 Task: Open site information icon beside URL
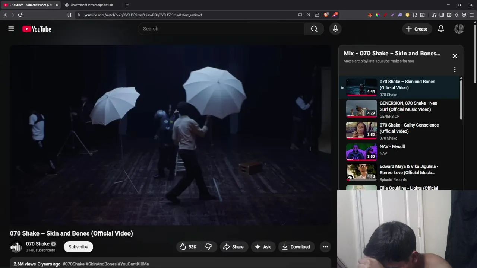[x=79, y=15]
